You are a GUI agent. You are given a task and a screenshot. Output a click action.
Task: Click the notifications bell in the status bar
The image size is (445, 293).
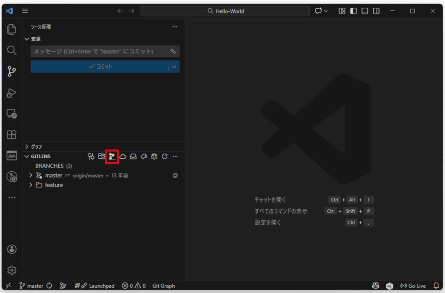pos(436,286)
